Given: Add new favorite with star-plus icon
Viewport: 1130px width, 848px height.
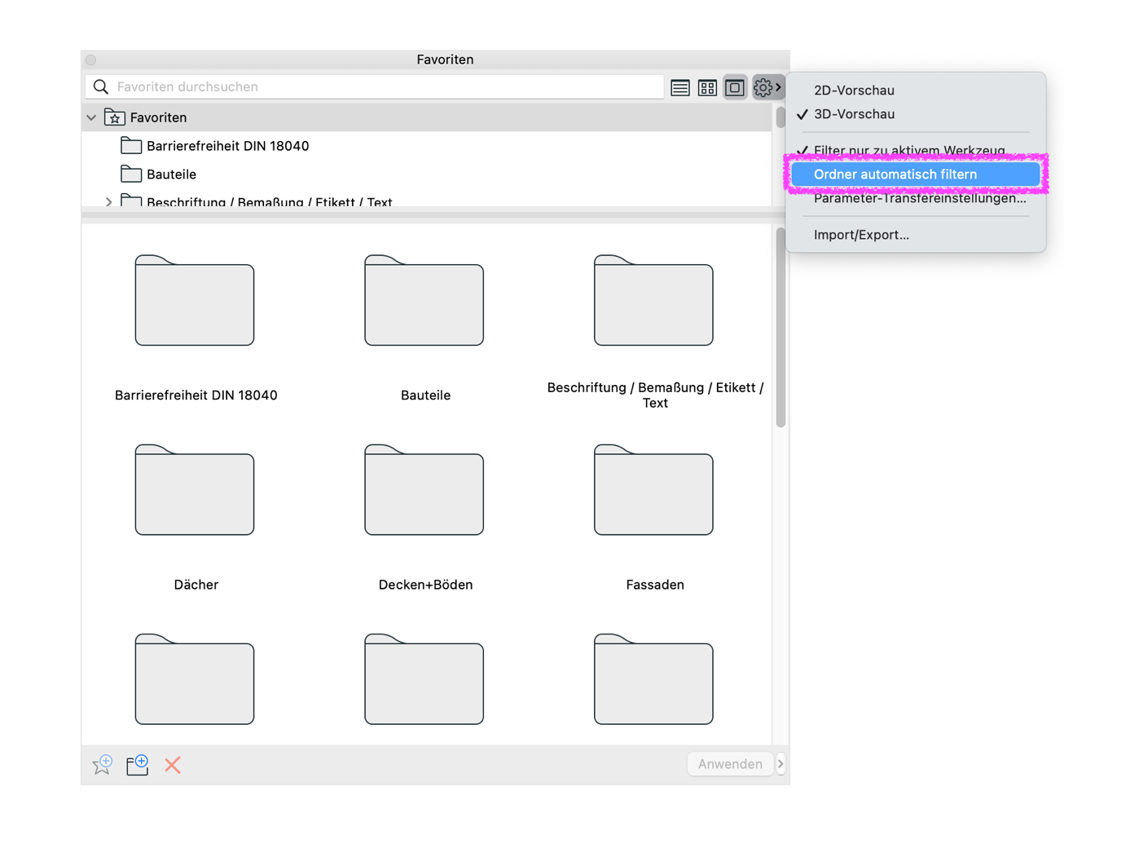Looking at the screenshot, I should pos(103,764).
